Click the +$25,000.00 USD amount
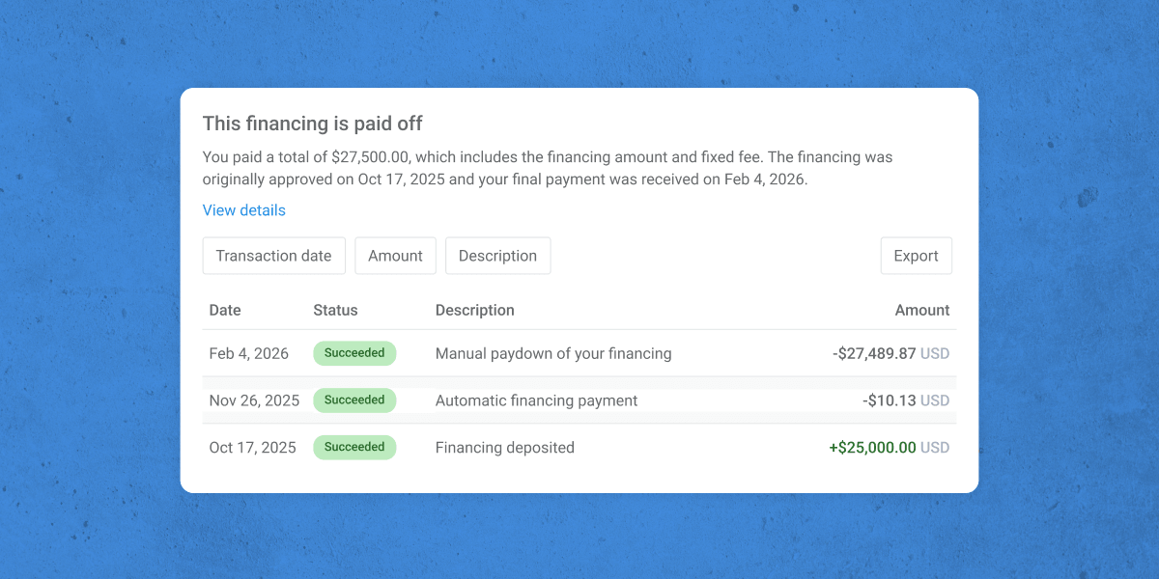Image resolution: width=1159 pixels, height=579 pixels. tap(889, 448)
